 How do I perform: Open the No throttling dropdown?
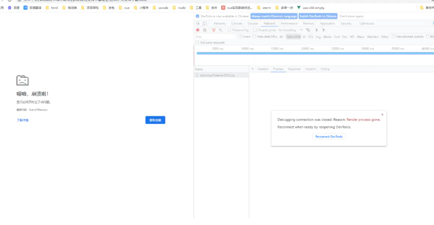pyautogui.click(x=290, y=30)
